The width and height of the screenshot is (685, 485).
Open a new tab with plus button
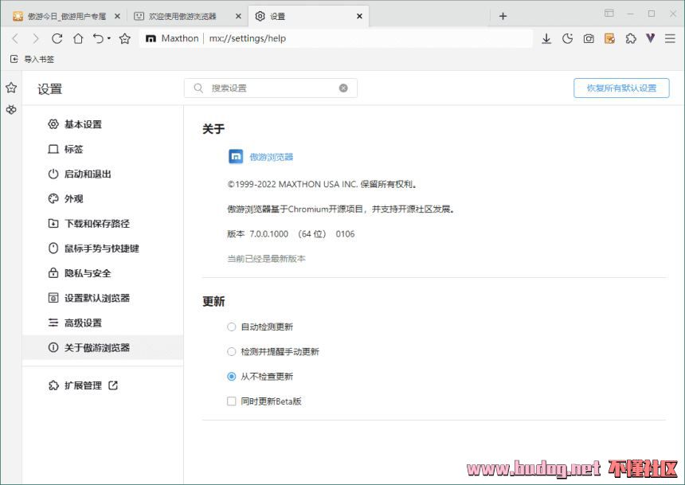503,16
